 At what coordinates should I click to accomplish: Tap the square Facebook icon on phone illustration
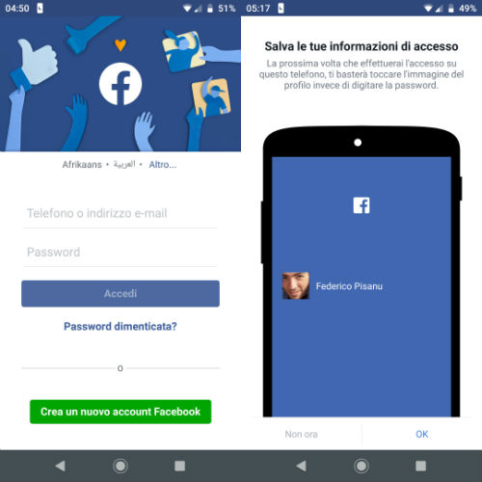[x=361, y=205]
